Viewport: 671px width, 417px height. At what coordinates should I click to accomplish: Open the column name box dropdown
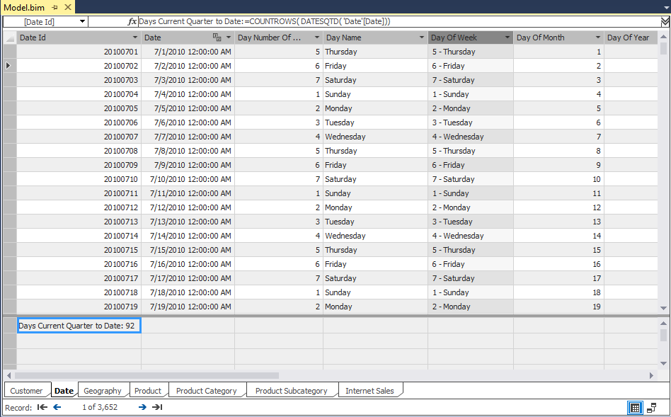tap(82, 22)
